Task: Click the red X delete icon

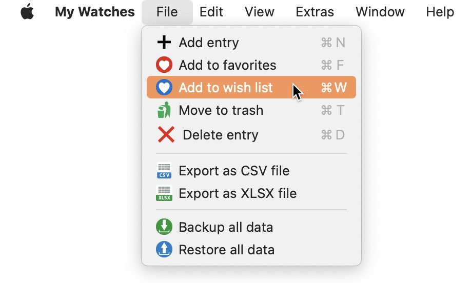Action: [166, 134]
